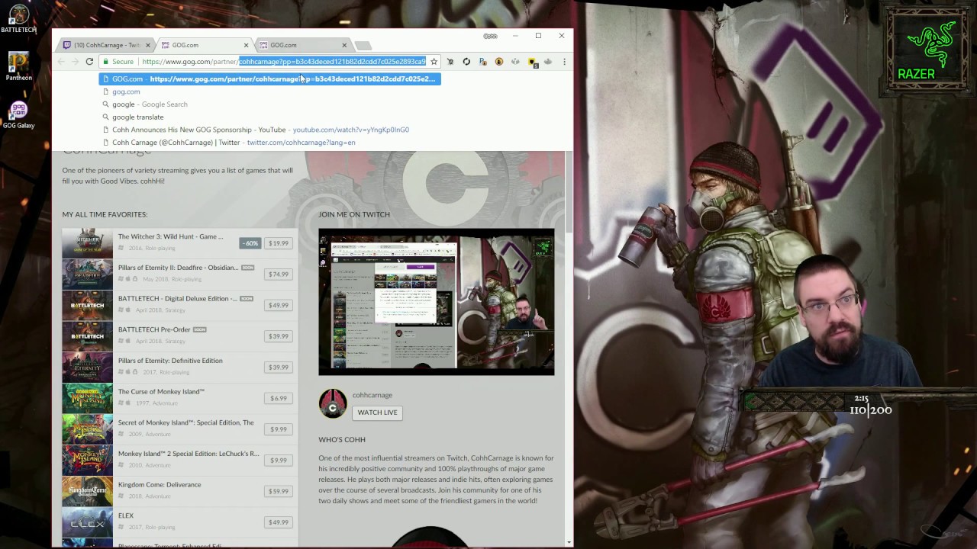Click the ELEX $49.99 price button
Viewport: 977px width, 549px height.
[x=279, y=522]
